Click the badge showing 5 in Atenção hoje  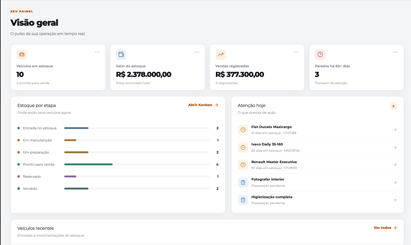393,106
